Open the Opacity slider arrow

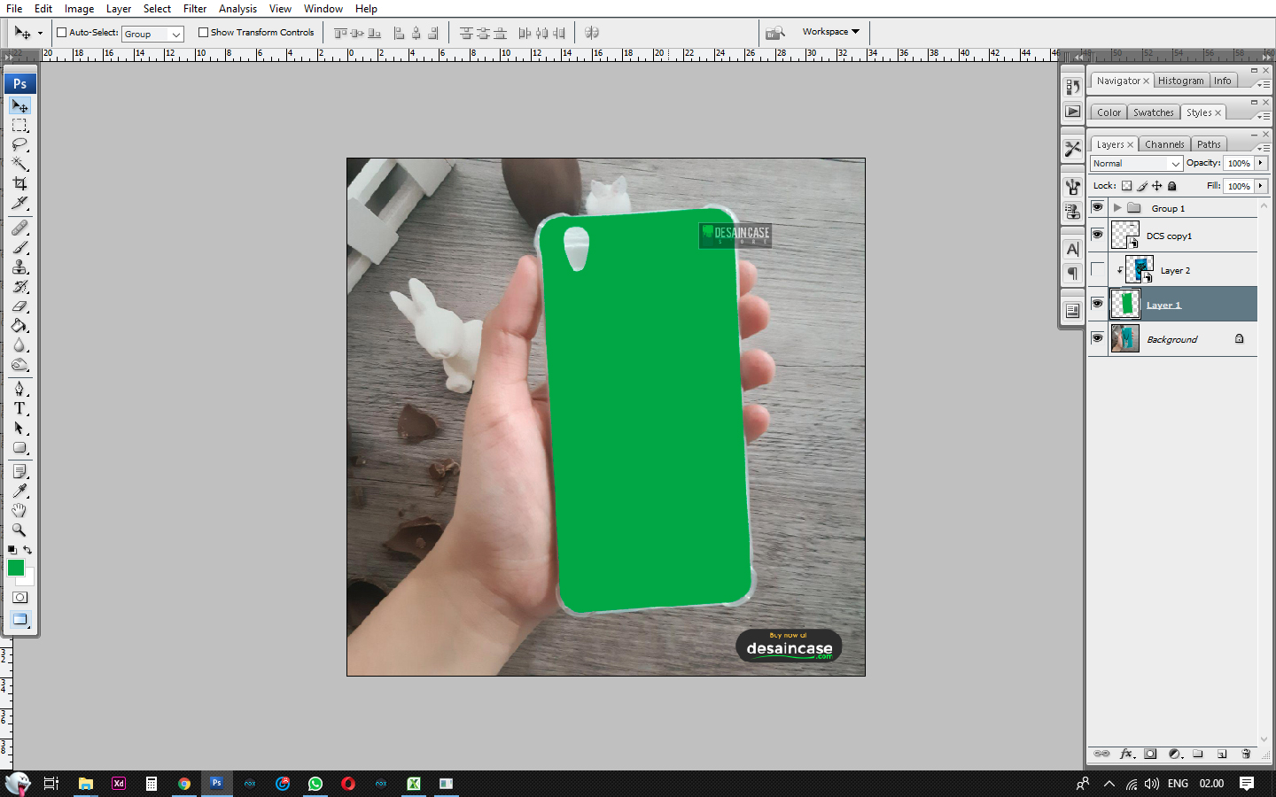click(1261, 164)
